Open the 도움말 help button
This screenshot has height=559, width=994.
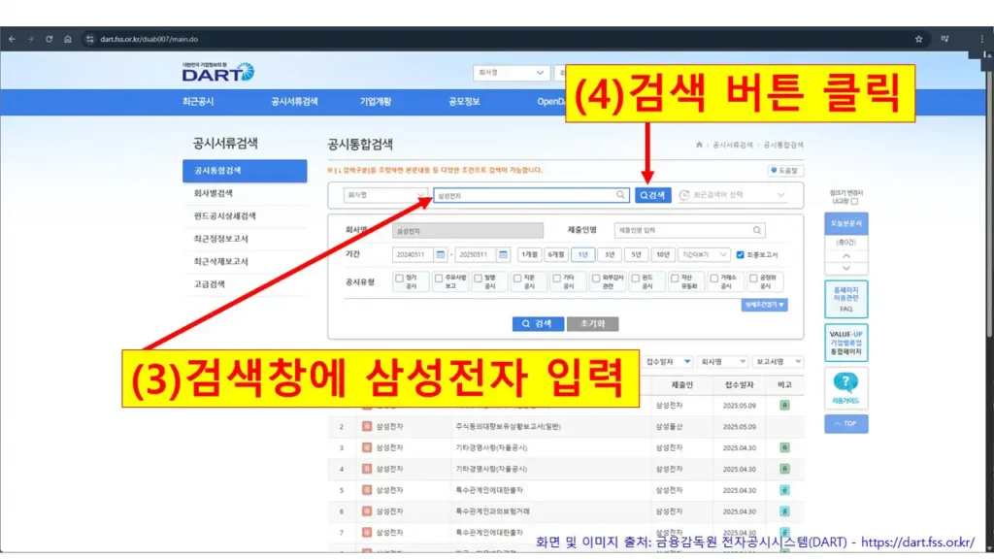click(x=785, y=171)
